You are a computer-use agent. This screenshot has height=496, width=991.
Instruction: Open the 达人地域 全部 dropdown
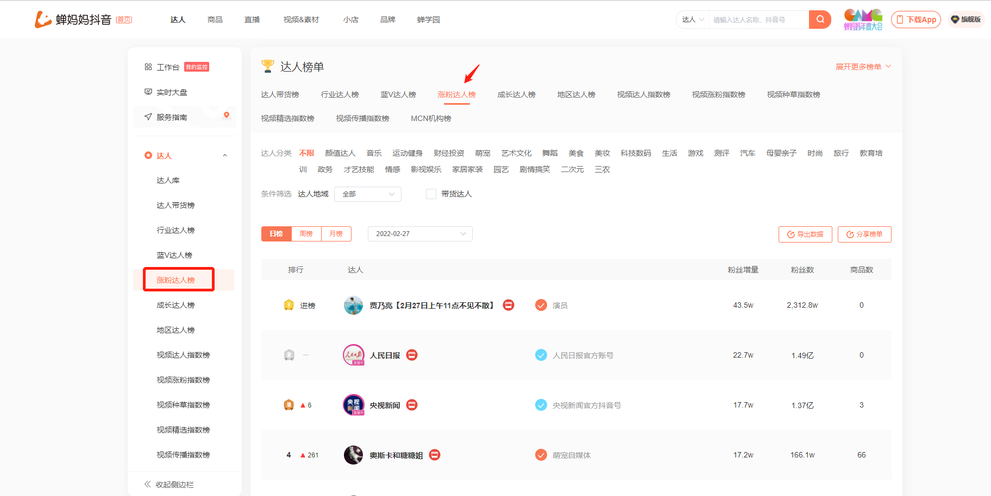pos(368,194)
